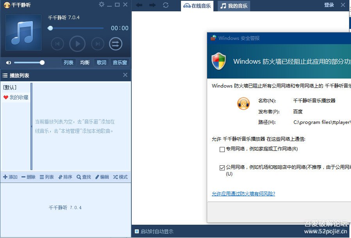Switch to 我的音乐 tab
351x238 pixels.
pos(234,6)
